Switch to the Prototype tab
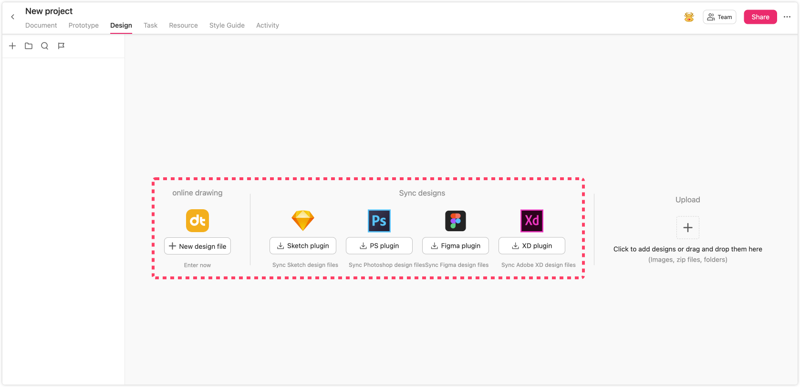This screenshot has width=800, height=387. point(83,25)
